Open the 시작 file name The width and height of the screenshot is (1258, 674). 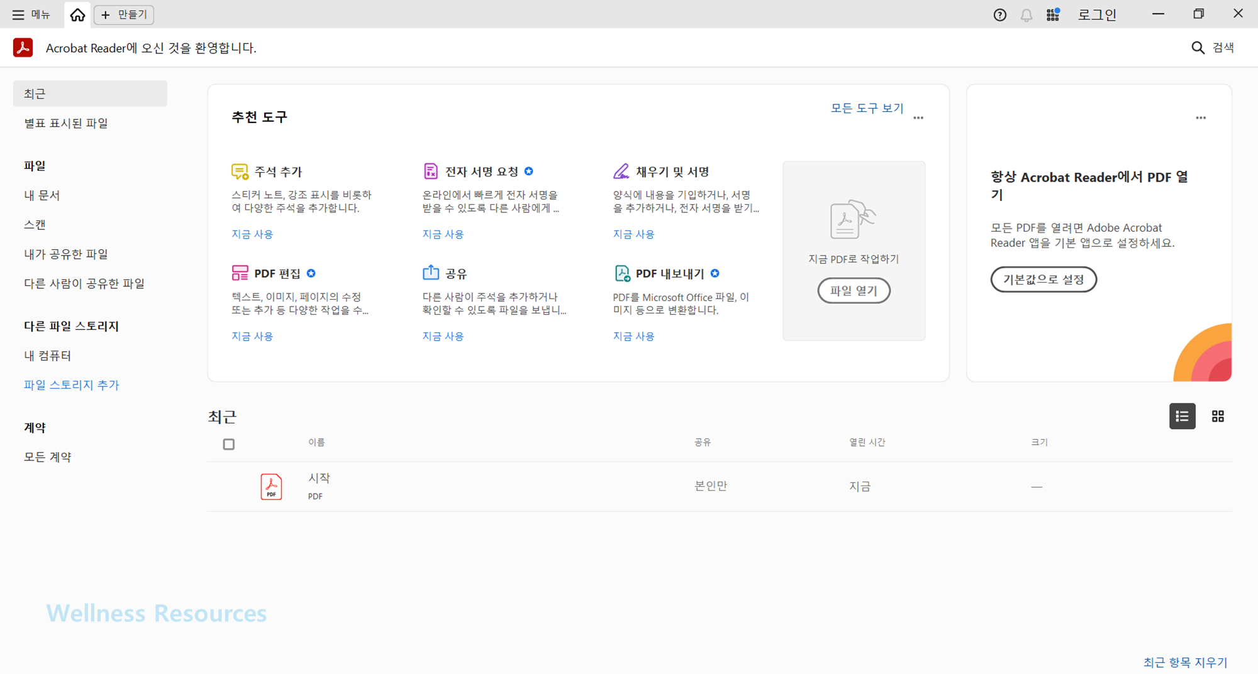pyautogui.click(x=319, y=479)
